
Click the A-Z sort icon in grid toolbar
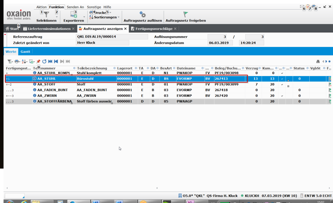[24, 61]
